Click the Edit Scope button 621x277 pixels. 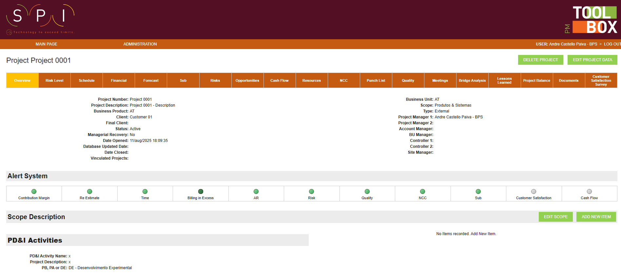tap(555, 217)
